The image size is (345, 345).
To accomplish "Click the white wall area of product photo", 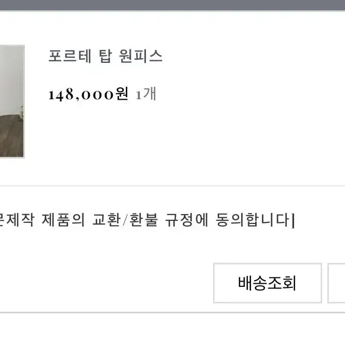I will coord(11,77).
